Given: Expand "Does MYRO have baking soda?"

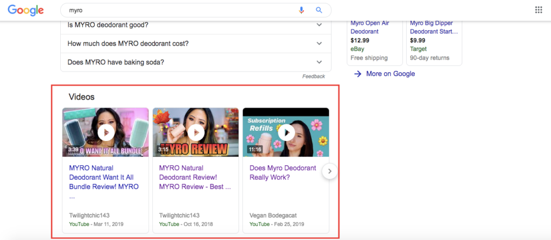Looking at the screenshot, I should (x=196, y=62).
